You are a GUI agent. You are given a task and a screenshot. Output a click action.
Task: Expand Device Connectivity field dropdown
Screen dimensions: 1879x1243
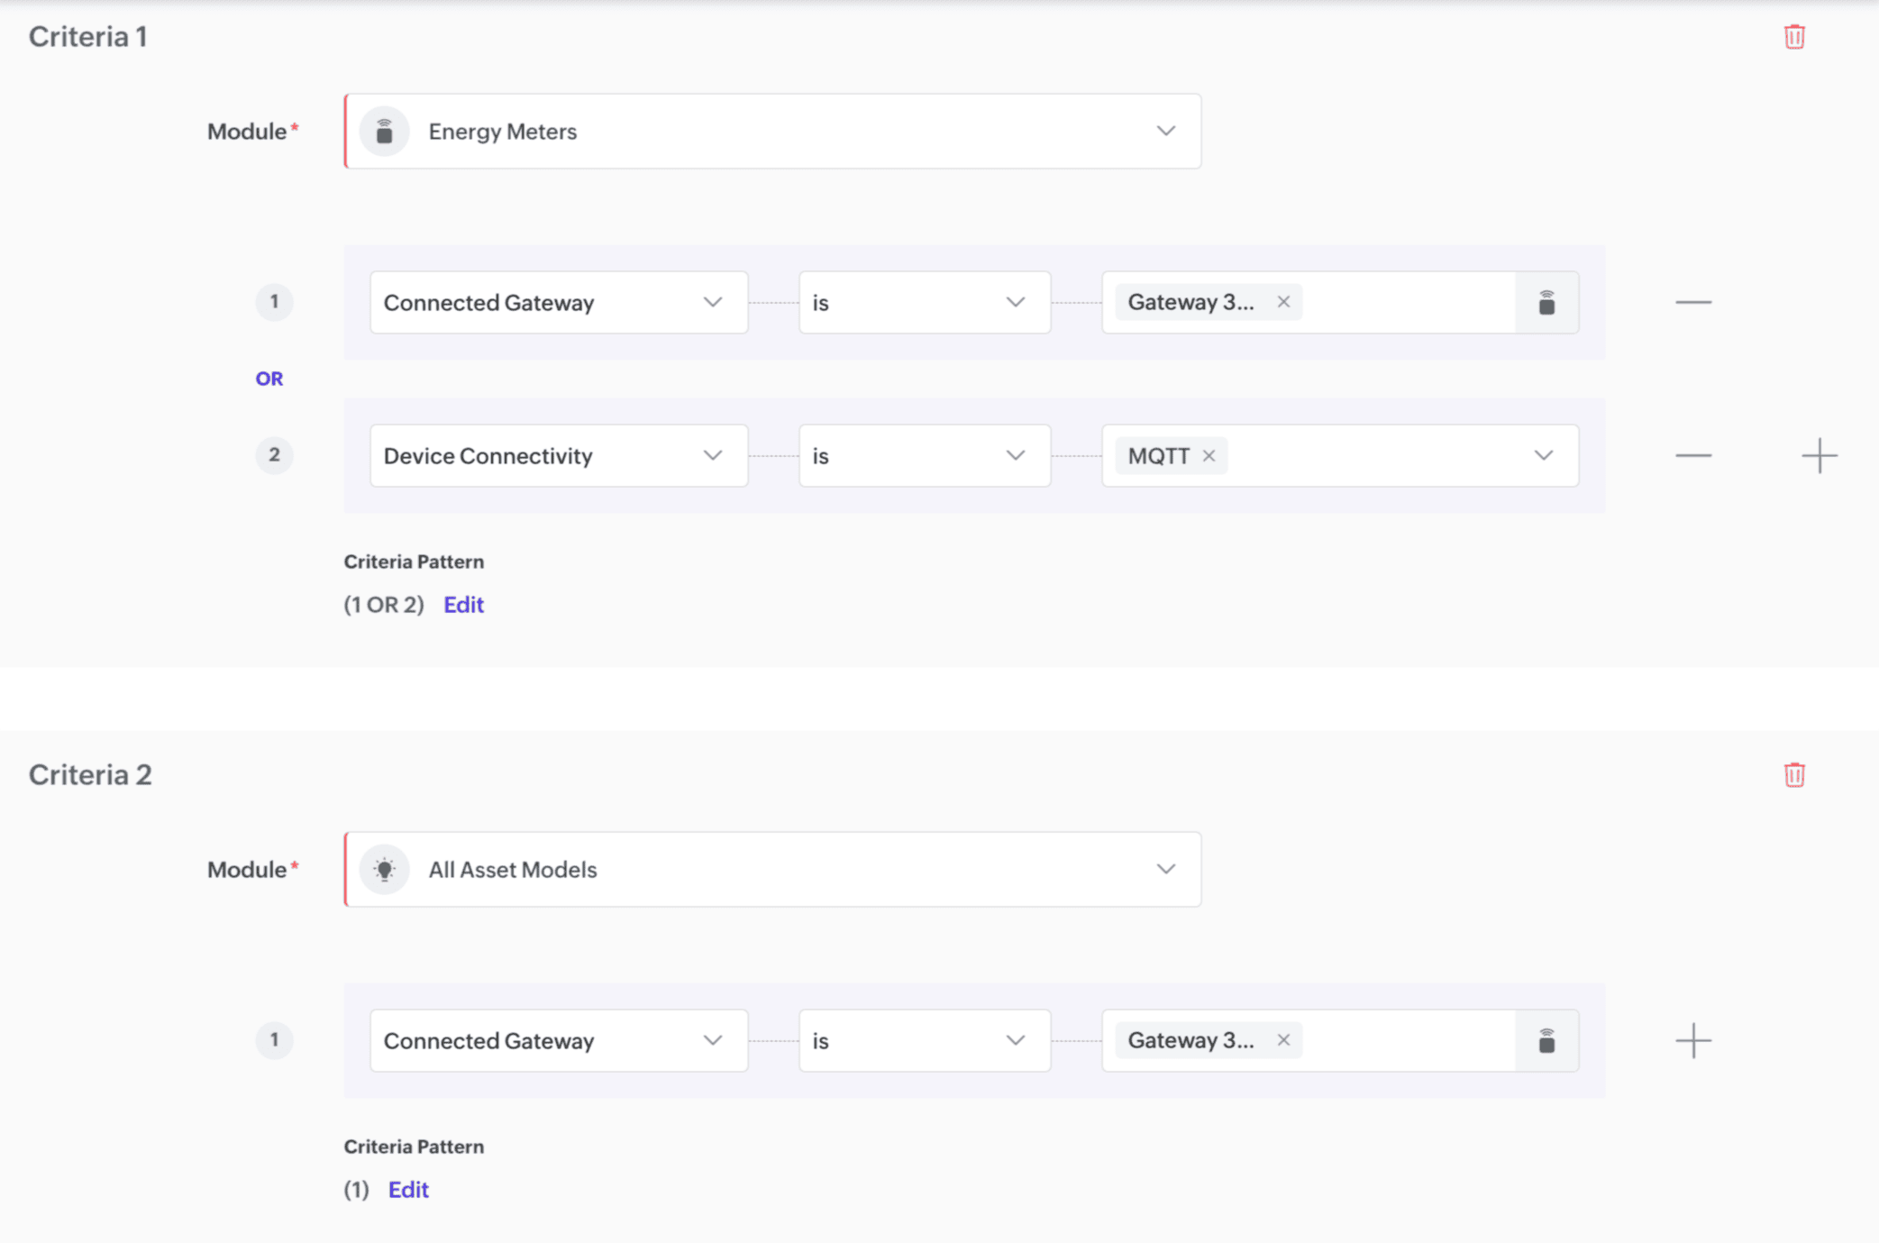click(x=712, y=456)
